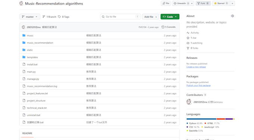Open the Unwatch notification options dropdown arrow
The width and height of the screenshot is (254, 140).
tap(192, 3)
